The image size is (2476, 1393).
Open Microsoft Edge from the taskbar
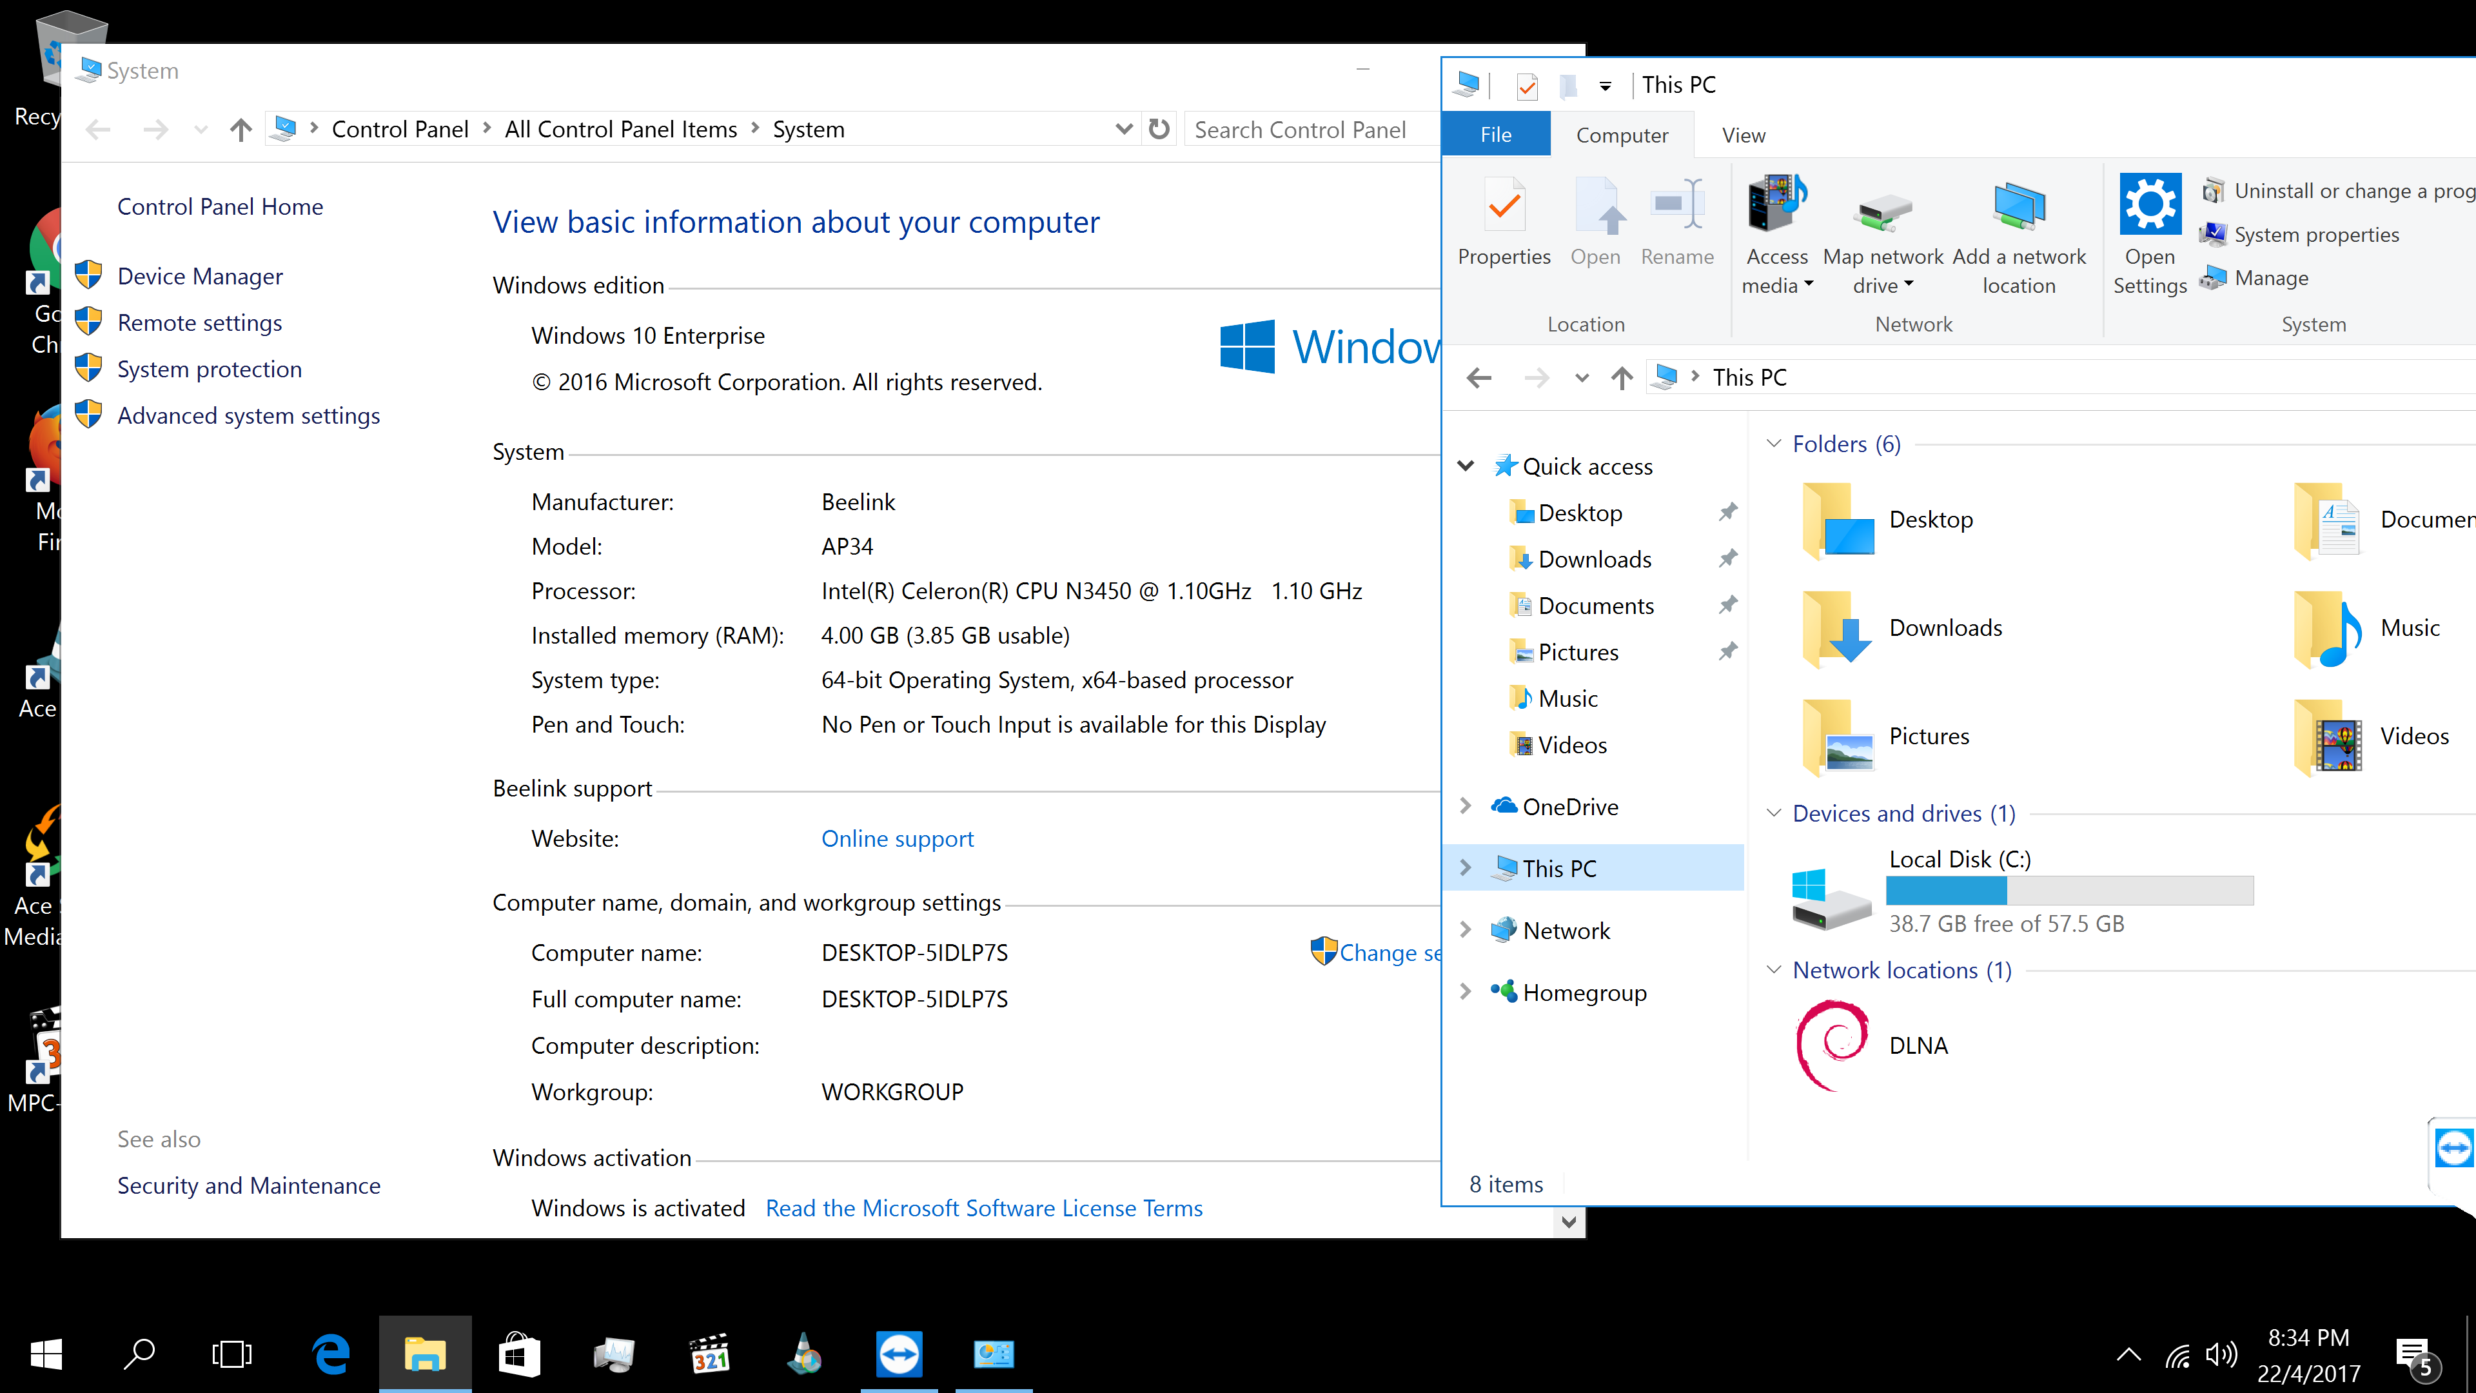[x=331, y=1354]
